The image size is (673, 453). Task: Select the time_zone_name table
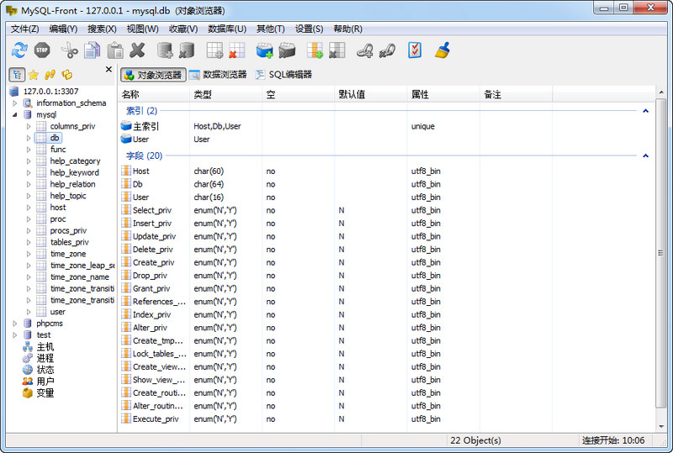[79, 277]
